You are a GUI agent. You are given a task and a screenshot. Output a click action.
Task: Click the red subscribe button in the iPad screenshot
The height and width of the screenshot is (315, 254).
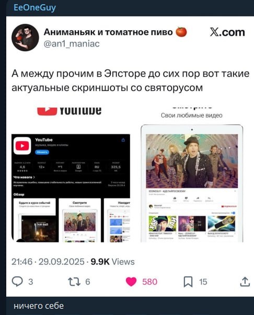[229, 206]
